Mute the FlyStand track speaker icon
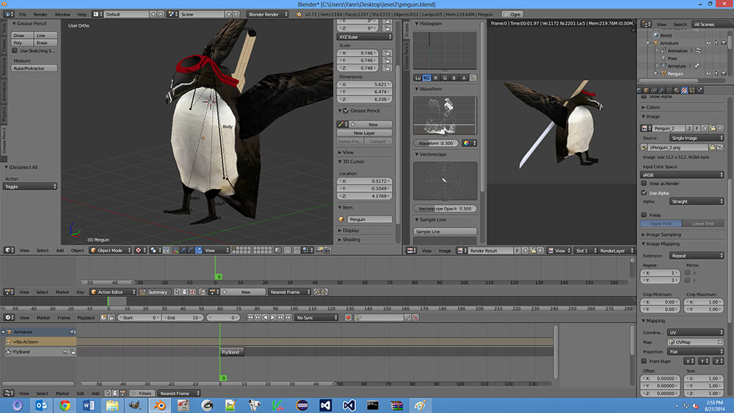 coord(65,352)
